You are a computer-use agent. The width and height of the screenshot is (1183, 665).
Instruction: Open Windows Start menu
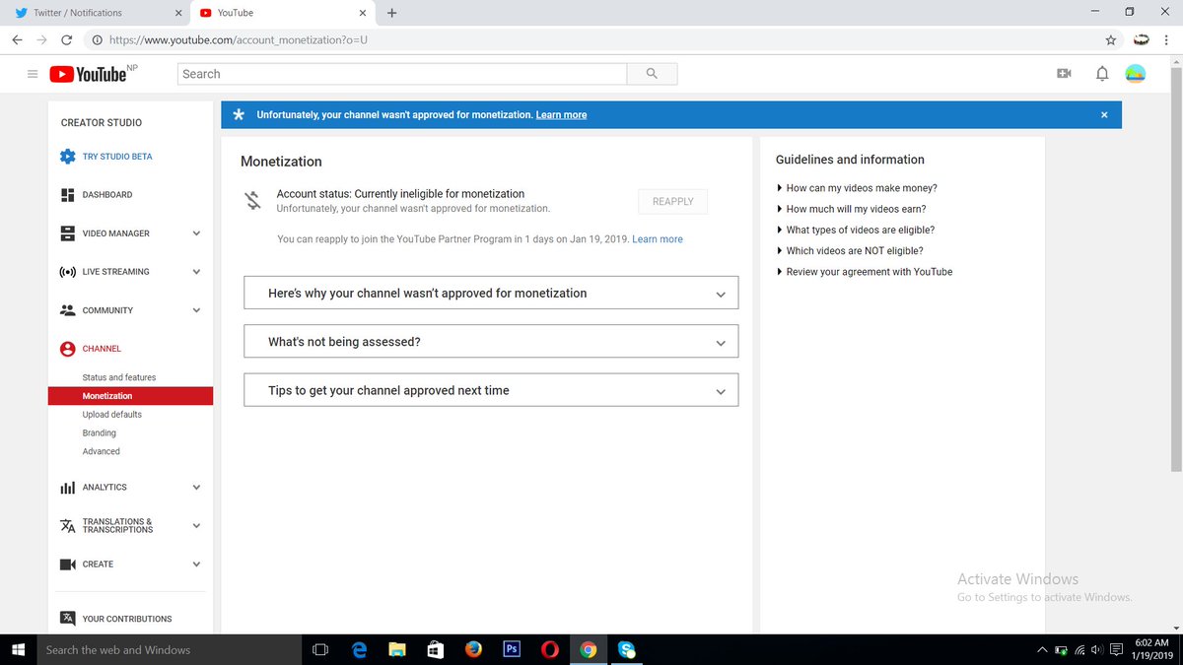17,649
